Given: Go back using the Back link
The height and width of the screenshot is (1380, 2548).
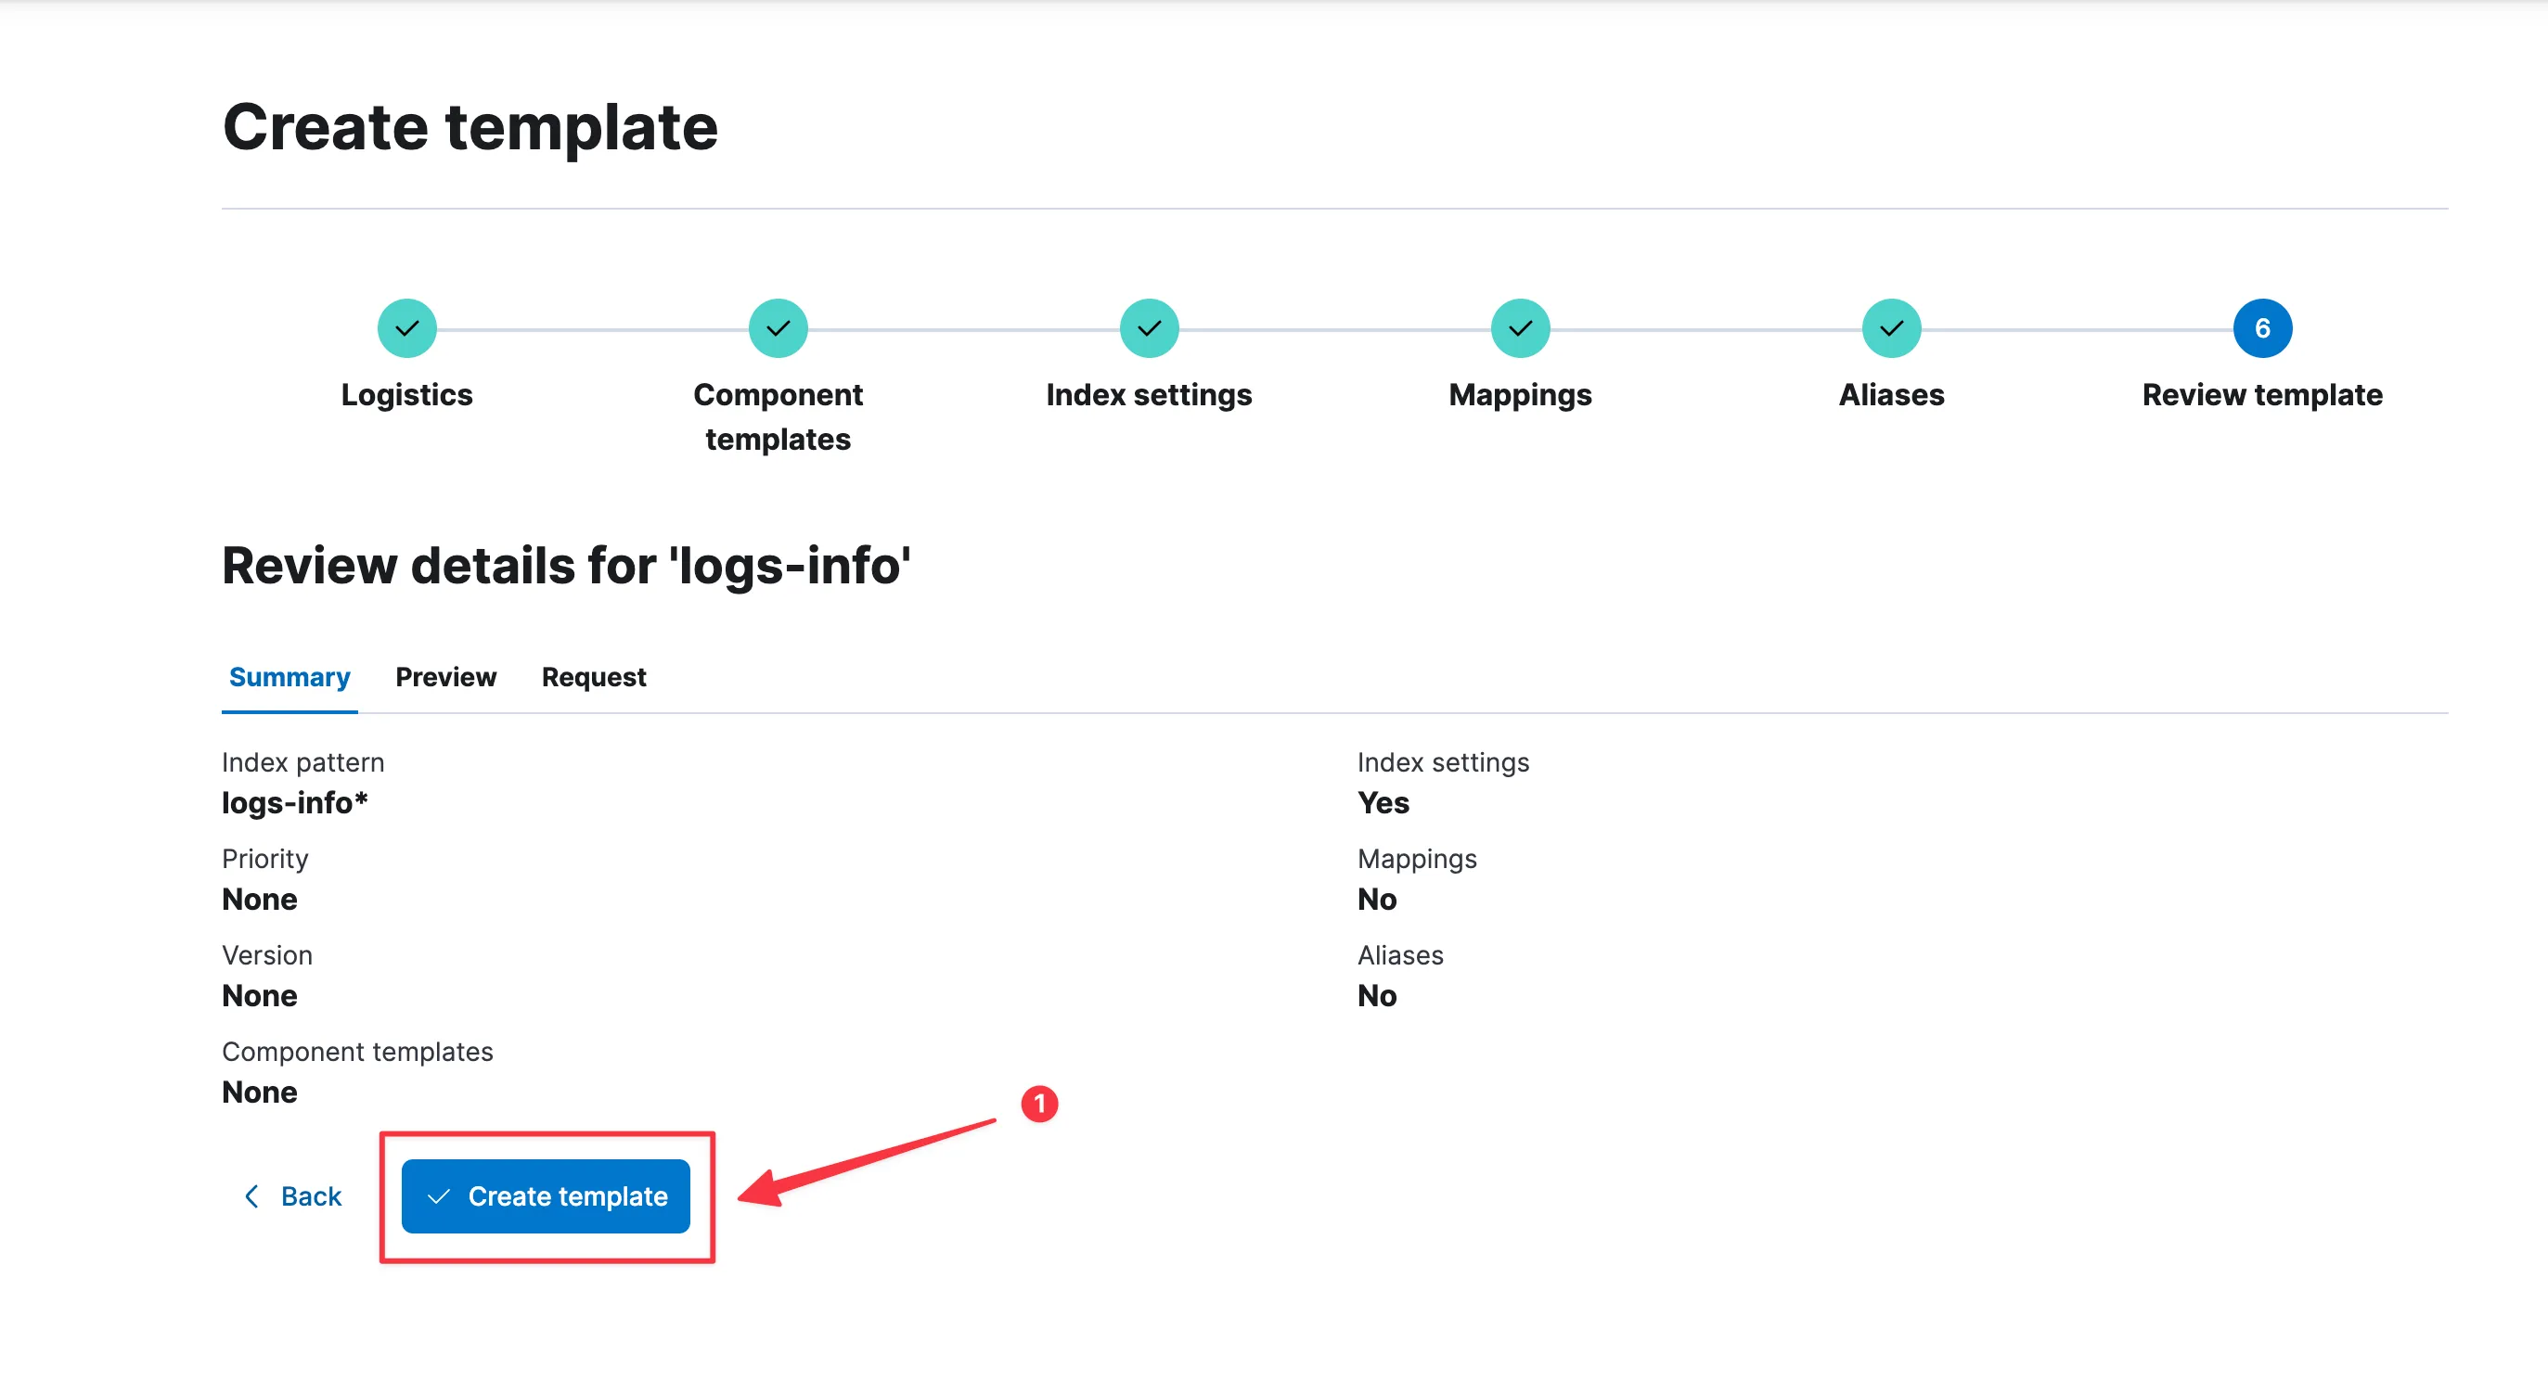Looking at the screenshot, I should coord(310,1196).
